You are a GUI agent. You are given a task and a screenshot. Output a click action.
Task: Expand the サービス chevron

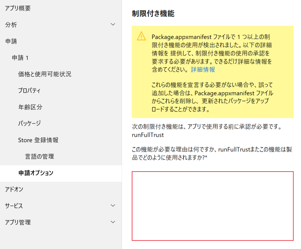click(x=113, y=205)
